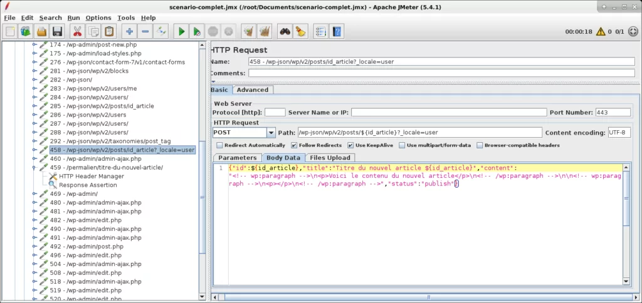The width and height of the screenshot is (642, 303).
Task: Open the Options menu
Action: point(98,18)
